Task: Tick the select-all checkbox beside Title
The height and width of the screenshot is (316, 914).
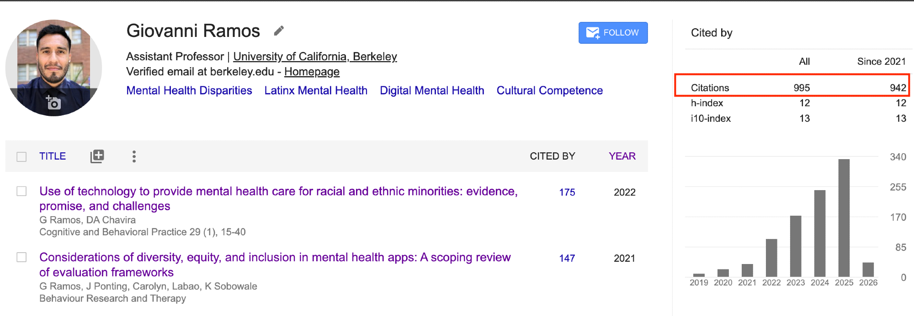Action: [21, 157]
